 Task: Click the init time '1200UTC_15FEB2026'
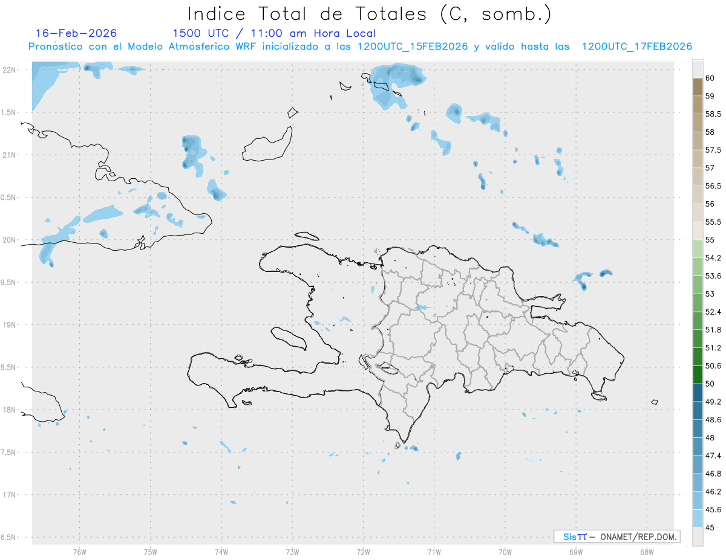413,47
